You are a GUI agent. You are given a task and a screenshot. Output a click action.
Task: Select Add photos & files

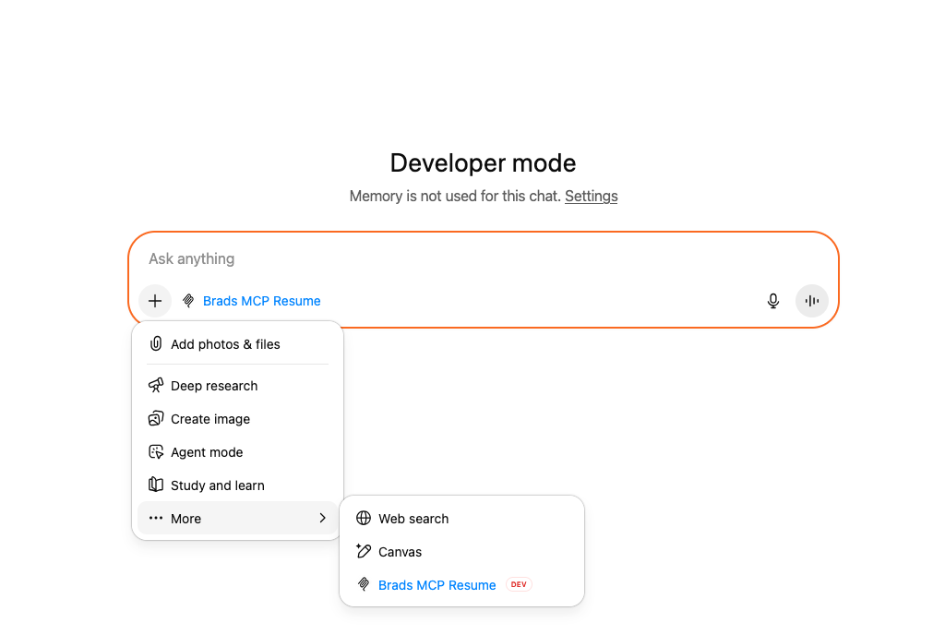(x=237, y=344)
